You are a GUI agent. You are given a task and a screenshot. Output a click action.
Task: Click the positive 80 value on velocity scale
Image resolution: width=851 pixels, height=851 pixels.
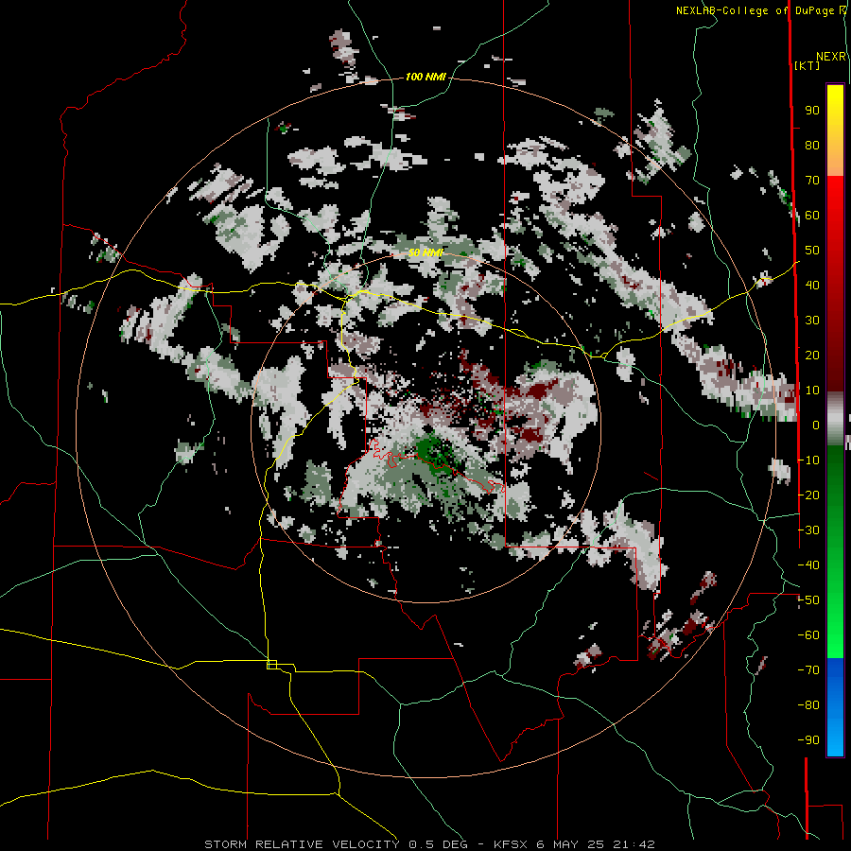[x=812, y=145]
